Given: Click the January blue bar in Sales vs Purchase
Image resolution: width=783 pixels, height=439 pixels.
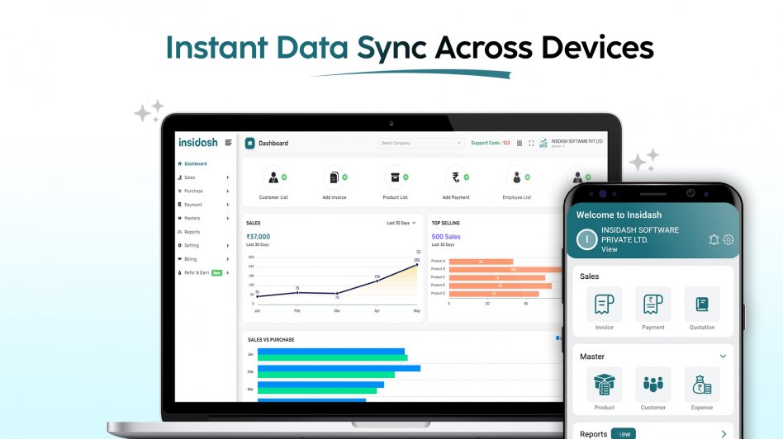Looking at the screenshot, I should pos(331,352).
